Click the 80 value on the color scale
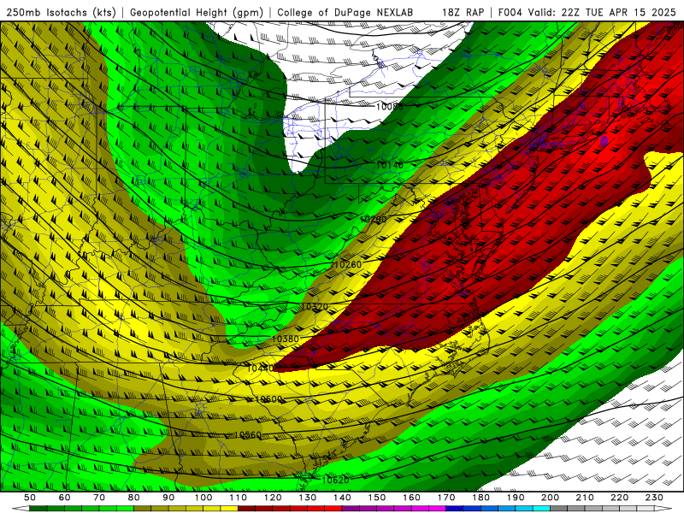The height and width of the screenshot is (513, 684). coord(133,498)
